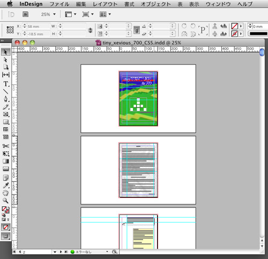Select the Selection (black arrow) tool
Screen dimensions: 268x259
tap(5, 52)
